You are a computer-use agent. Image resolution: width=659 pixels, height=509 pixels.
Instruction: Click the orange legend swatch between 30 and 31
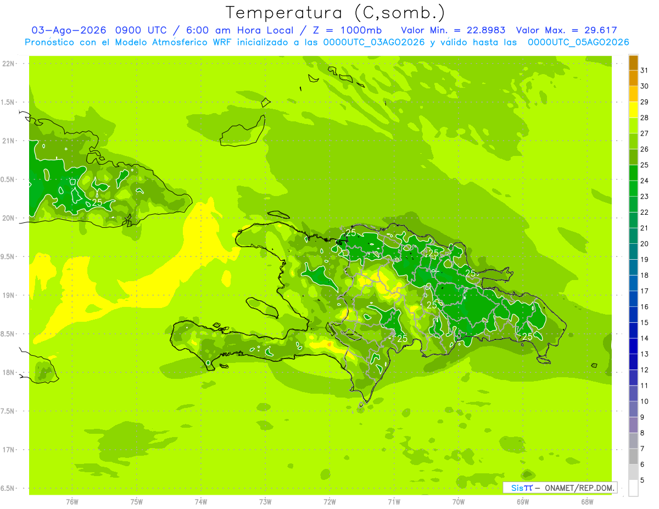[633, 79]
